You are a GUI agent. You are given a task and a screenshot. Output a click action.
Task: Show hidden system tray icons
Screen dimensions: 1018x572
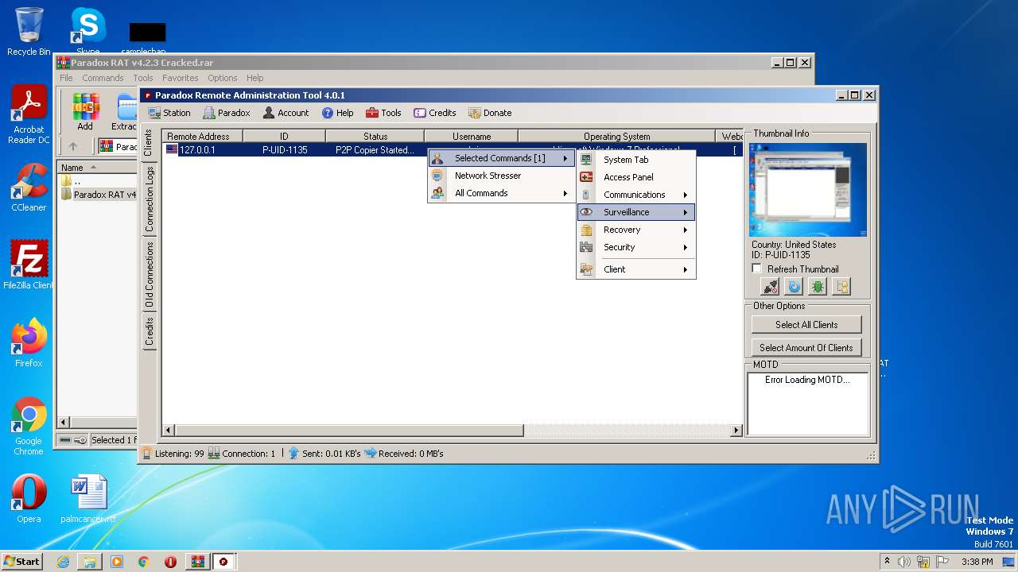pyautogui.click(x=887, y=562)
